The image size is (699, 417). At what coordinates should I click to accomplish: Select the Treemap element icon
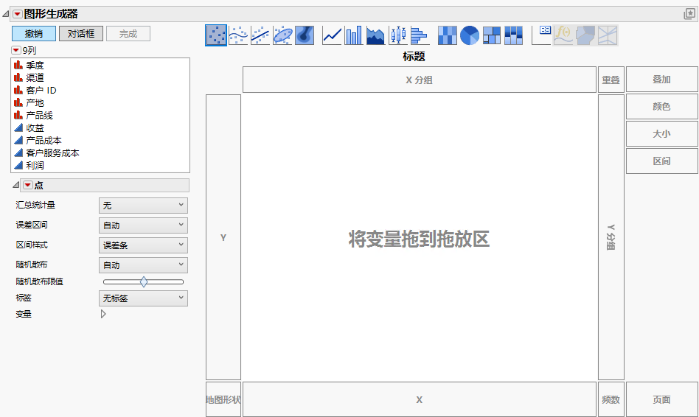click(x=492, y=35)
